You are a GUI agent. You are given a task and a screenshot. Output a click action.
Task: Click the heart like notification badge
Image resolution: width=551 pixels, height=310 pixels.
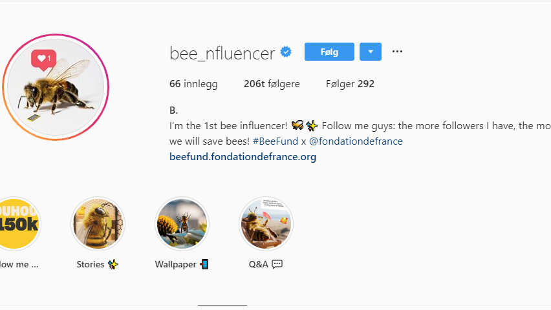[44, 59]
